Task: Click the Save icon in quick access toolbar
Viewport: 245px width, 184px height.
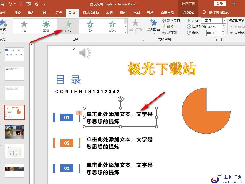Action: (2, 4)
